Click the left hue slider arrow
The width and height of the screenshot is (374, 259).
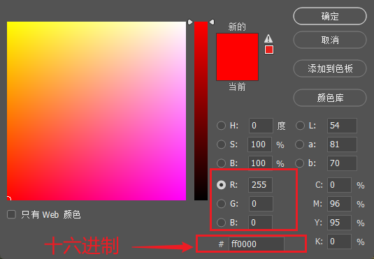coord(190,22)
